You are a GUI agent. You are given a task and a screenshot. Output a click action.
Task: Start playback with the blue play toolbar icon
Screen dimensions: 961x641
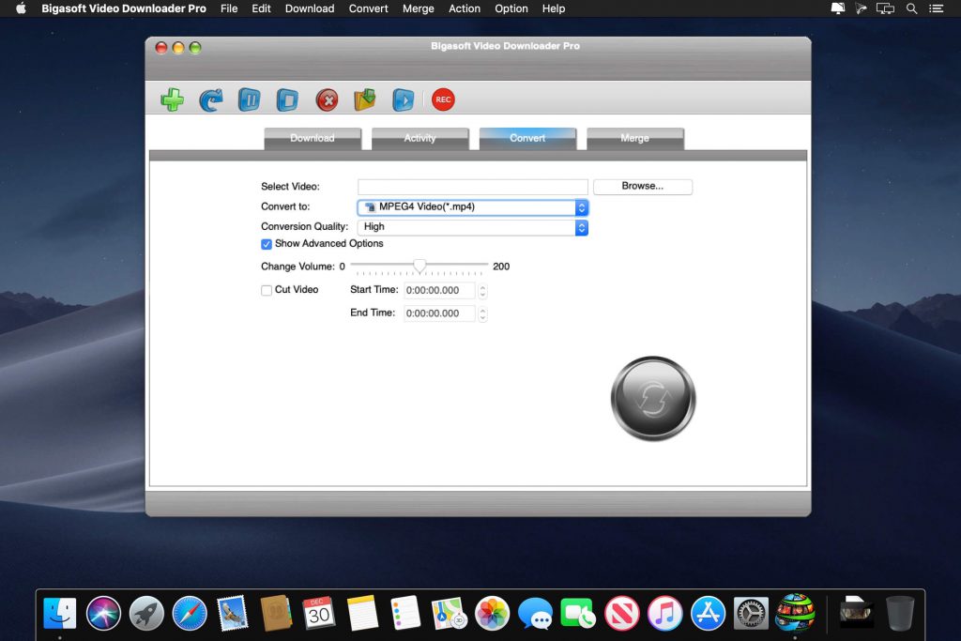402,99
